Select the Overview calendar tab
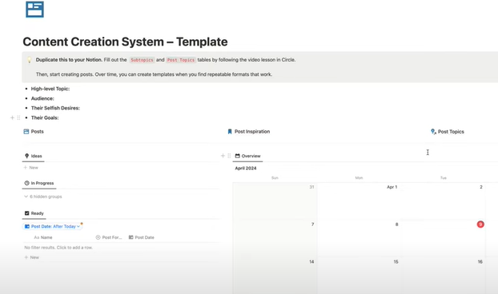 pyautogui.click(x=247, y=156)
